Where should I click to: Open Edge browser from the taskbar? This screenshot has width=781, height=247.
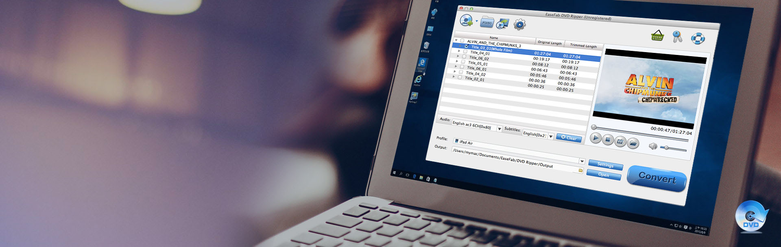point(414,176)
